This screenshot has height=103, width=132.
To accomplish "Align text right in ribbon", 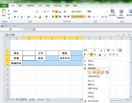I will click(x=60, y=17).
